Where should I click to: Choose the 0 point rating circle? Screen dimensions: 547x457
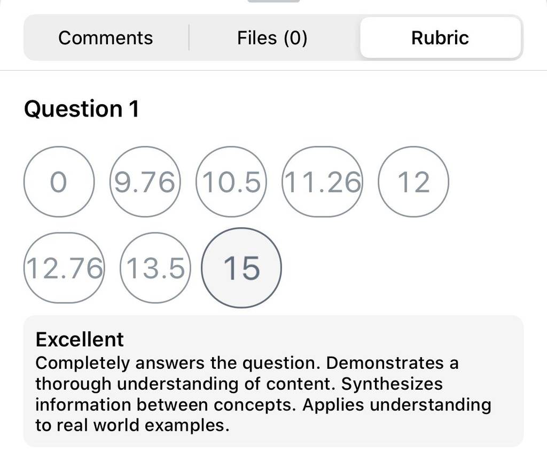coord(59,182)
